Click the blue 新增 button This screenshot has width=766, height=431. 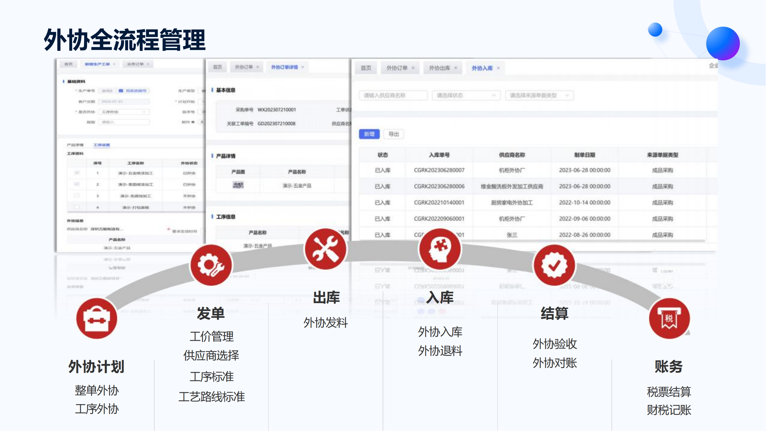(369, 134)
